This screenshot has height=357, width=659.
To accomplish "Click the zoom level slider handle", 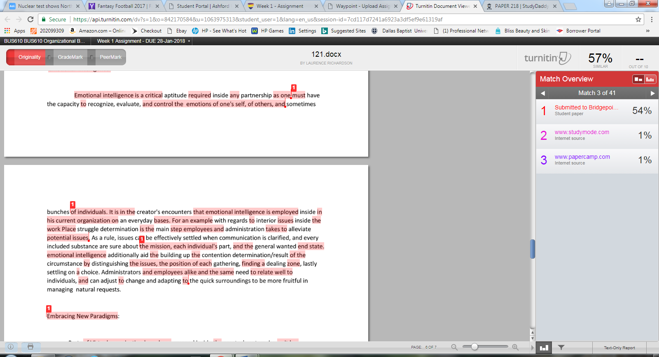I will tap(474, 347).
